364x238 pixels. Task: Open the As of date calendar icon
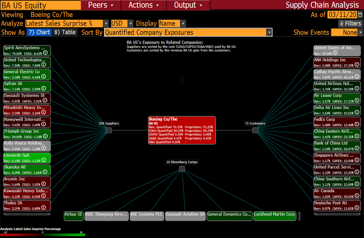(360, 15)
